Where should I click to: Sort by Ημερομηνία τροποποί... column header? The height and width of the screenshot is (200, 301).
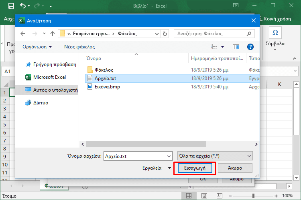point(217,58)
